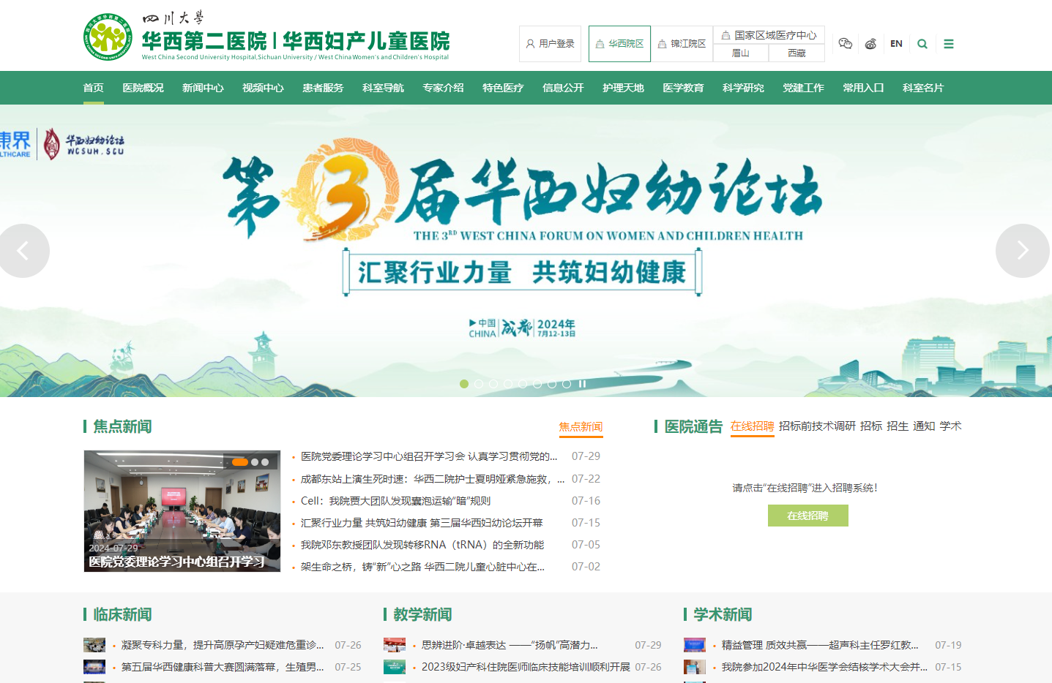Open 常用入口 menu item

pyautogui.click(x=864, y=88)
